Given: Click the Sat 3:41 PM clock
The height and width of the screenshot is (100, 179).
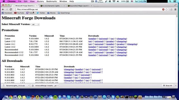Looking at the screenshot, I should pyautogui.click(x=140, y=1).
